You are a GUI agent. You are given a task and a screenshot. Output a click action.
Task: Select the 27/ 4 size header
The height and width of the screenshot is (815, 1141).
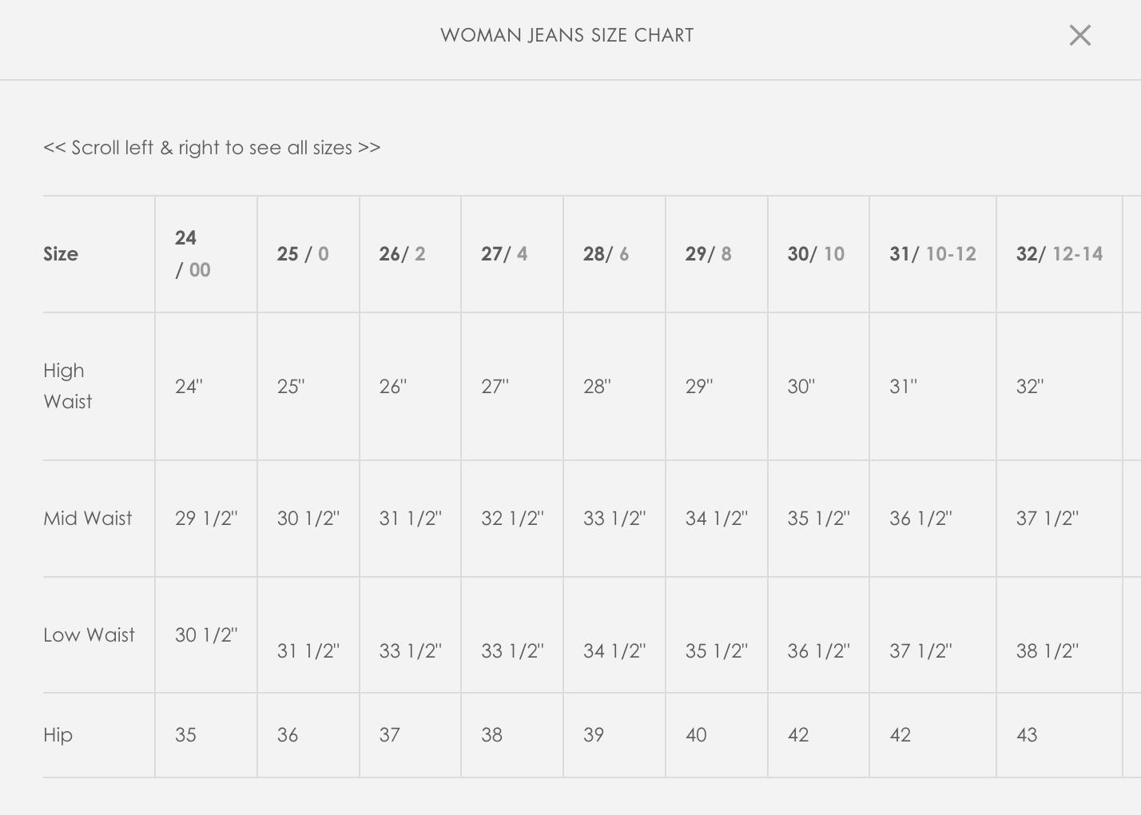coord(504,254)
